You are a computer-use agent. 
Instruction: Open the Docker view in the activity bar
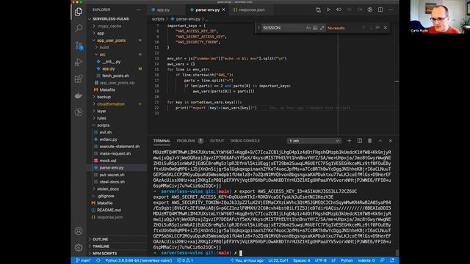(x=79, y=95)
